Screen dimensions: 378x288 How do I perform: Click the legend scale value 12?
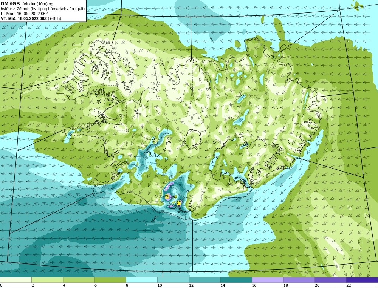pos(191,285)
